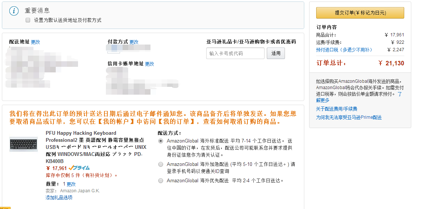Click seller name Amazon Japan G.K.
This screenshot has width=428, height=209.
[80, 191]
